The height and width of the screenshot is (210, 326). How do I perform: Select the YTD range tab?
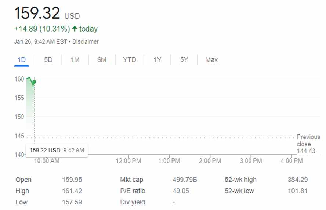point(129,60)
